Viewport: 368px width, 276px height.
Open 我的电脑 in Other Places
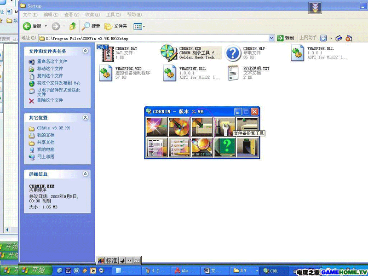[x=46, y=149]
